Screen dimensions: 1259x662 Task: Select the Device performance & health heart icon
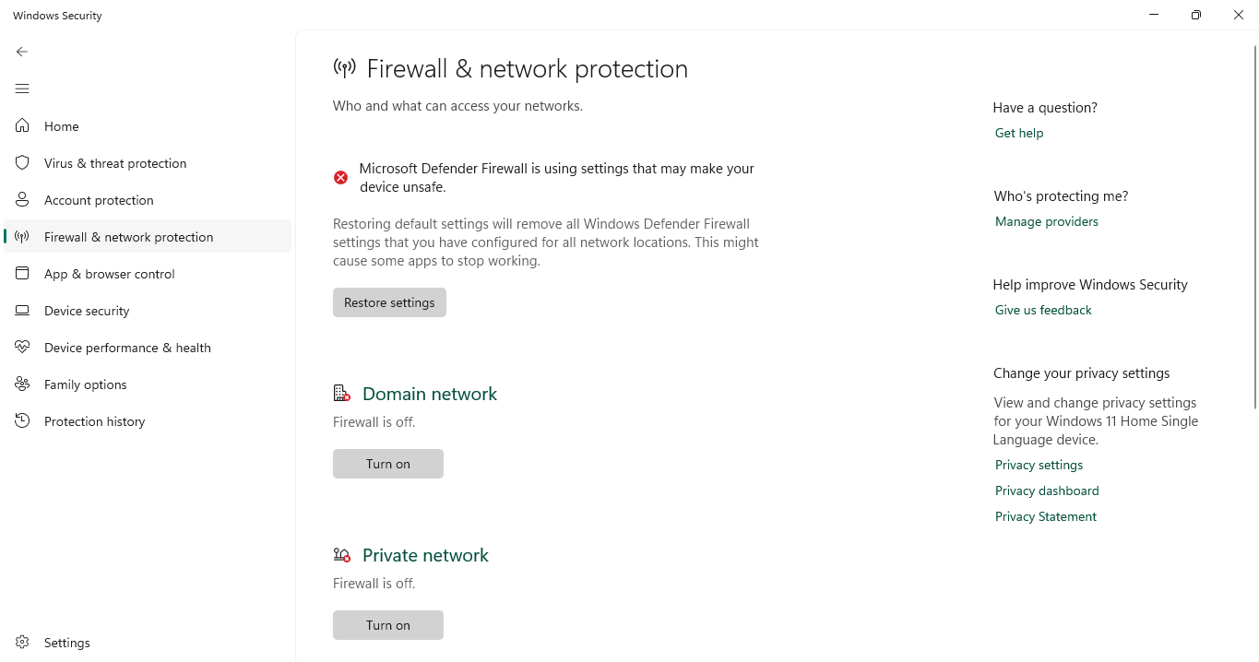(x=22, y=348)
